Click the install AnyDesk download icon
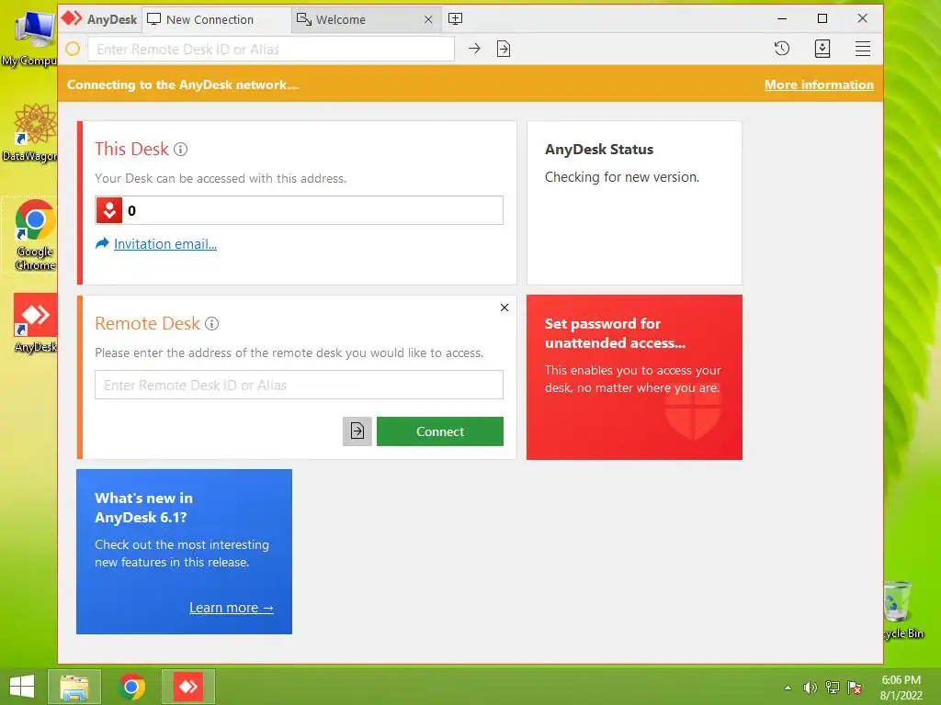This screenshot has width=941, height=705. click(822, 49)
